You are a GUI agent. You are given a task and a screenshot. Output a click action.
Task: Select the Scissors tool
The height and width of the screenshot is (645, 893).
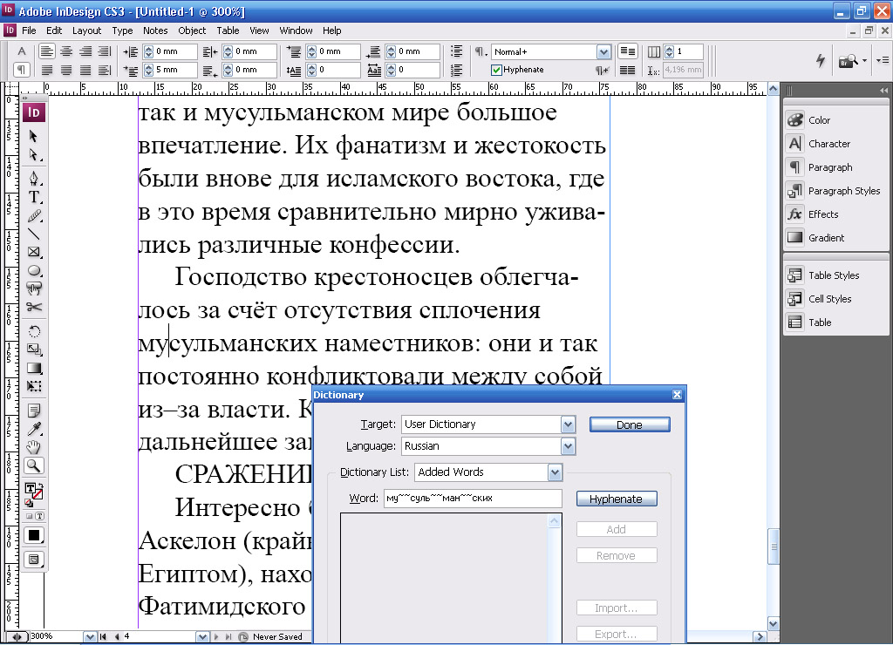(x=34, y=307)
